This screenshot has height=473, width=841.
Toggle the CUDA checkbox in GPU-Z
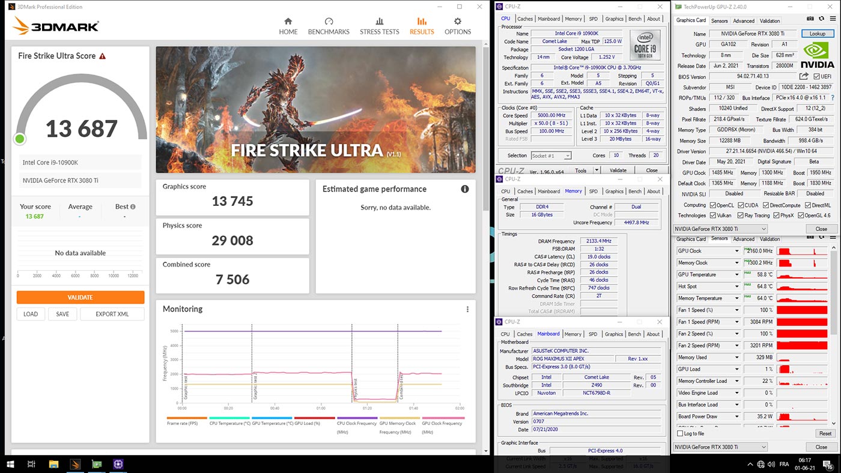pos(740,205)
